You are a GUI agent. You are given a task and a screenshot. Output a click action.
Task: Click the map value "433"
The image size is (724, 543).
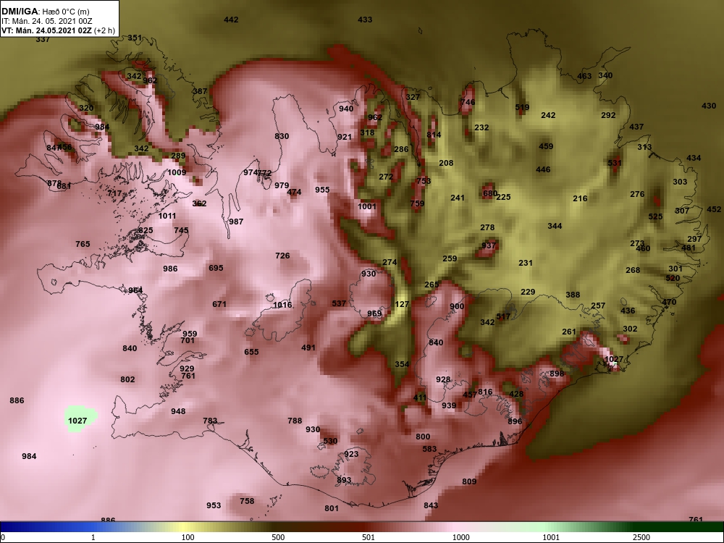pos(365,20)
